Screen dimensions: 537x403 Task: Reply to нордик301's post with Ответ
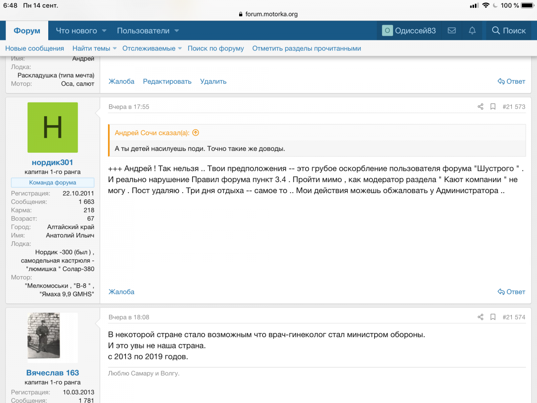[511, 292]
